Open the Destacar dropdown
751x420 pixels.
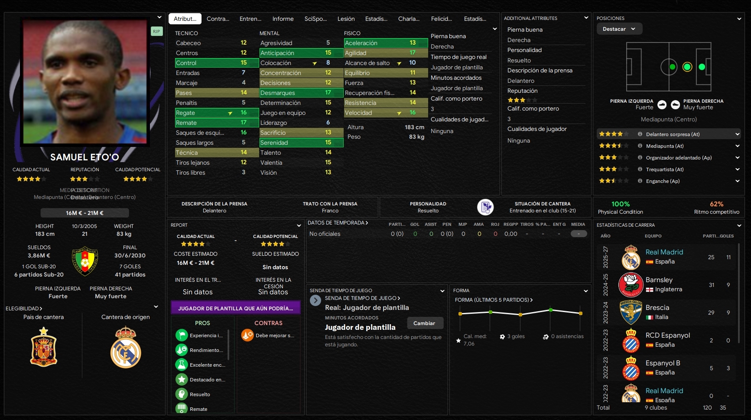pyautogui.click(x=619, y=29)
